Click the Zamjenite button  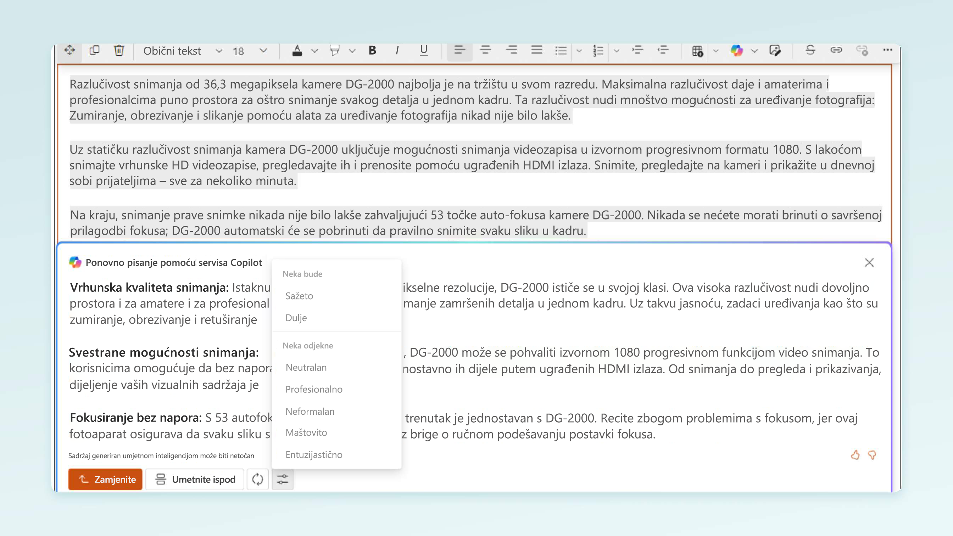pyautogui.click(x=105, y=479)
